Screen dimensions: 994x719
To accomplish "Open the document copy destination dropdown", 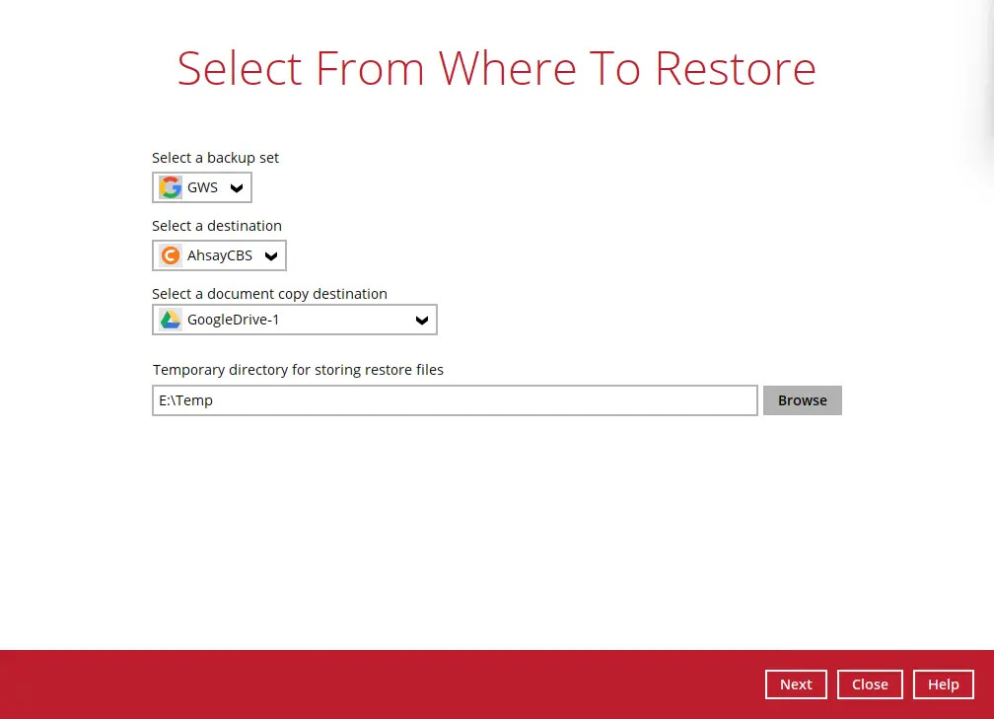I will pyautogui.click(x=422, y=320).
